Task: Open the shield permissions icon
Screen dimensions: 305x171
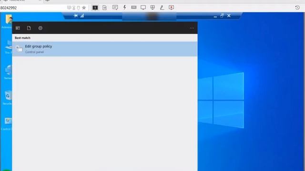Action: tap(152, 8)
